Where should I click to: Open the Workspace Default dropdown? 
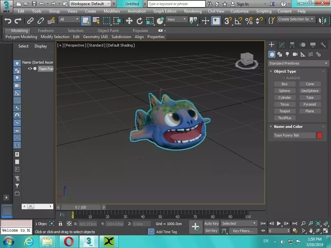[x=91, y=4]
